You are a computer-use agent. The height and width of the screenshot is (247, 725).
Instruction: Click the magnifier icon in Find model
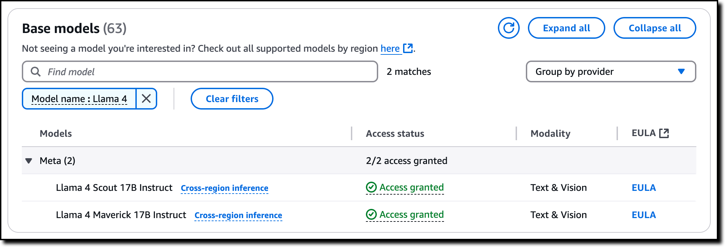[x=35, y=71]
